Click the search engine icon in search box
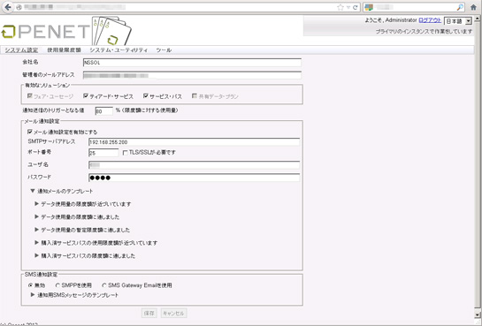Screen dimensions: 482x326 coord(369,7)
